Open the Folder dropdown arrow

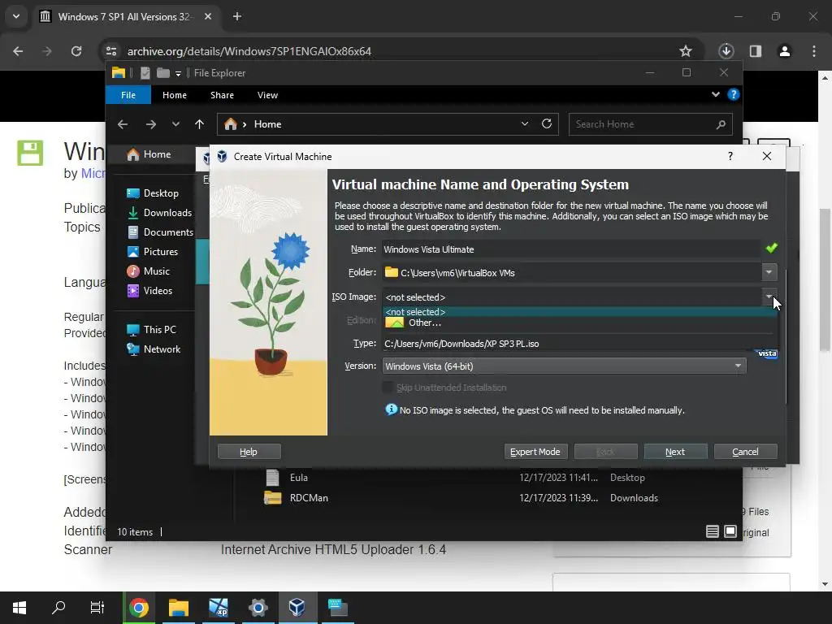[769, 272]
